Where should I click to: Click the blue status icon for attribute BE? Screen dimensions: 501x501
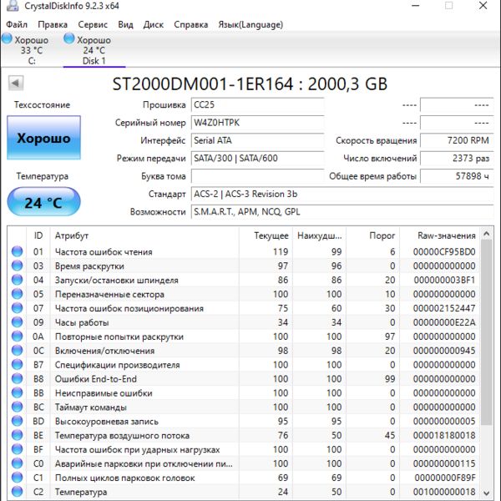pos(18,435)
